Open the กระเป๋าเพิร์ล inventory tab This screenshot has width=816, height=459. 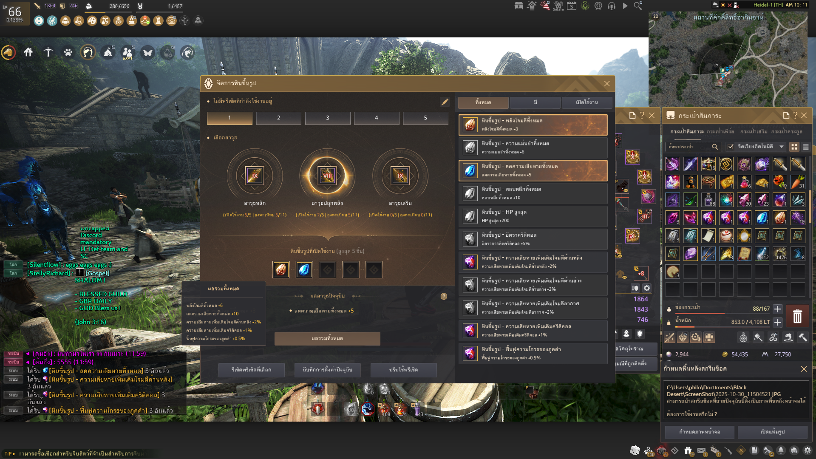720,132
